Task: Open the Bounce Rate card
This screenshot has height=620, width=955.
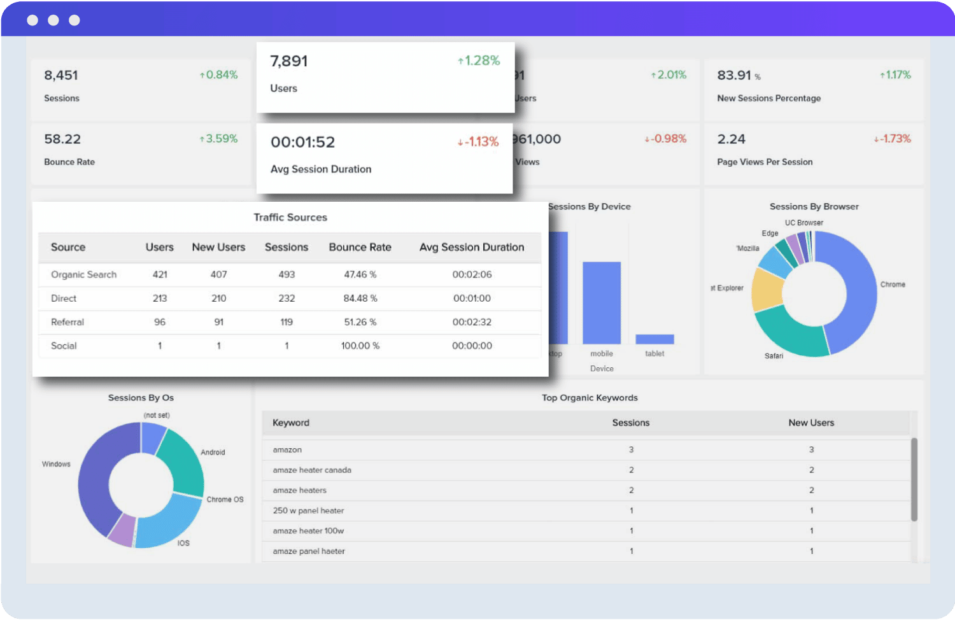Action: click(x=140, y=153)
